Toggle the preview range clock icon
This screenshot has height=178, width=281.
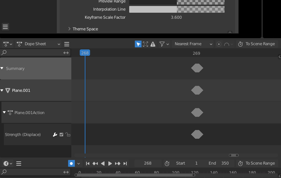(x=167, y=164)
